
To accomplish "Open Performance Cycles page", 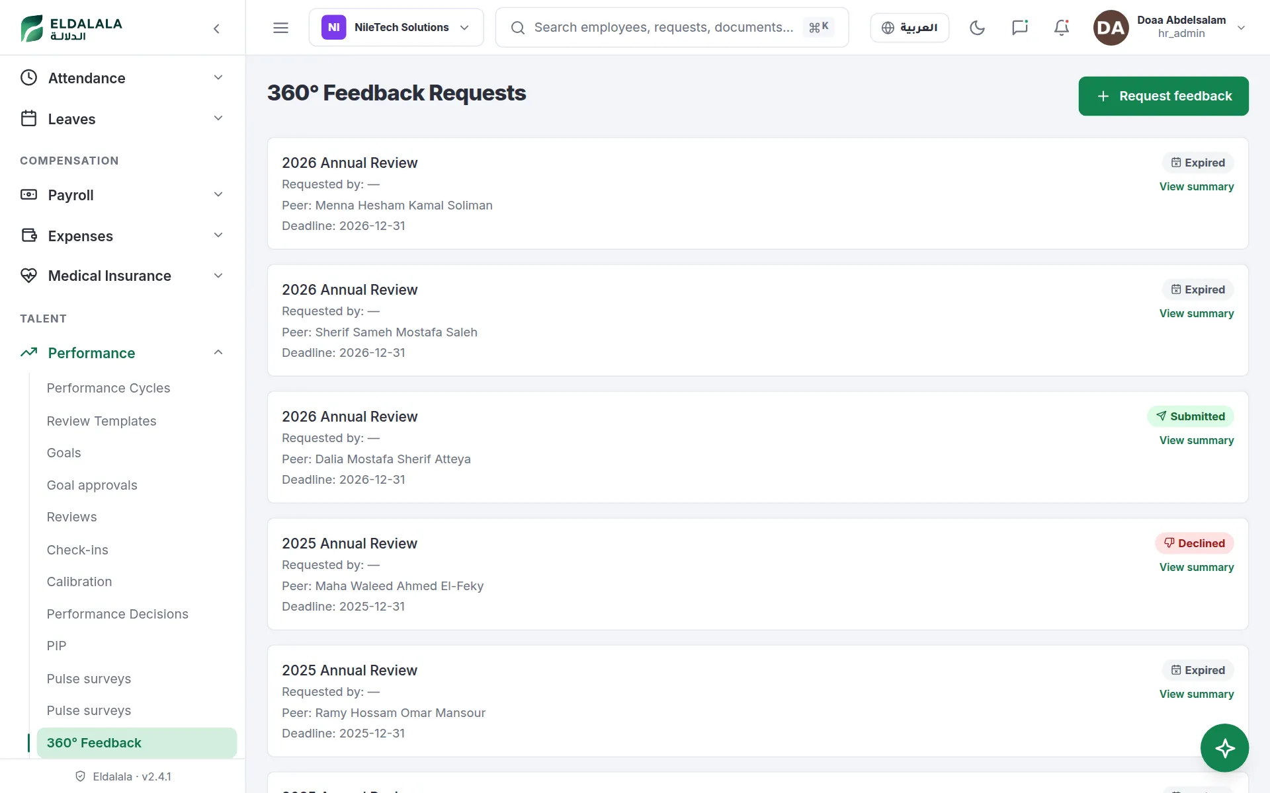I will pos(108,388).
